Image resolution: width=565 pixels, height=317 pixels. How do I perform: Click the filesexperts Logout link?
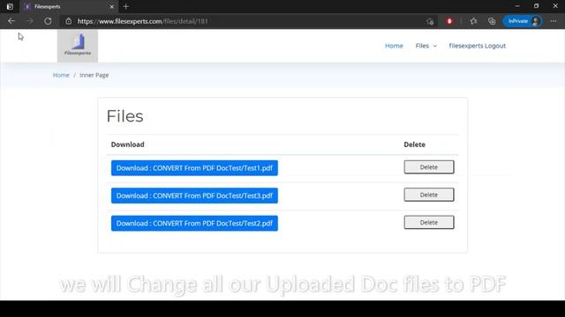(477, 46)
